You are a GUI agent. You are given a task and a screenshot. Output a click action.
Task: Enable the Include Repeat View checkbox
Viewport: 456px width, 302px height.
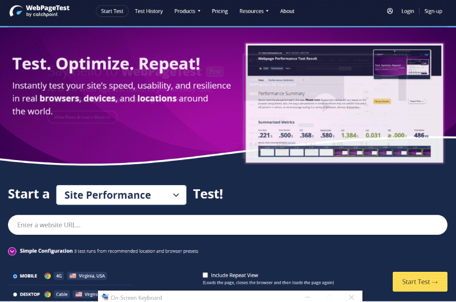205,275
